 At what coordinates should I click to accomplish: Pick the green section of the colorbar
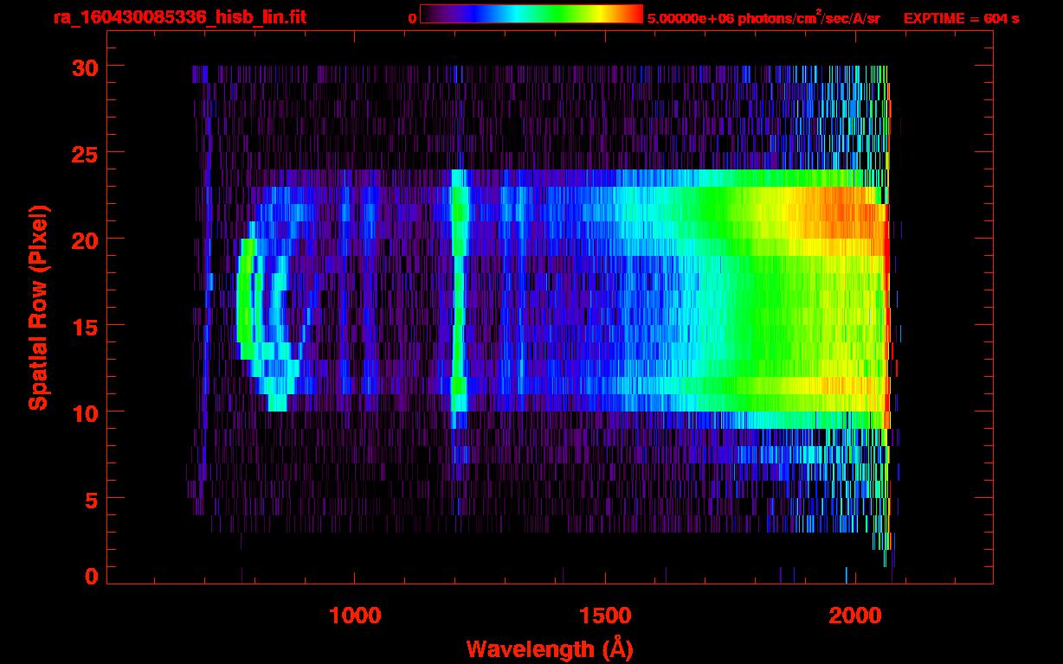[x=558, y=14]
